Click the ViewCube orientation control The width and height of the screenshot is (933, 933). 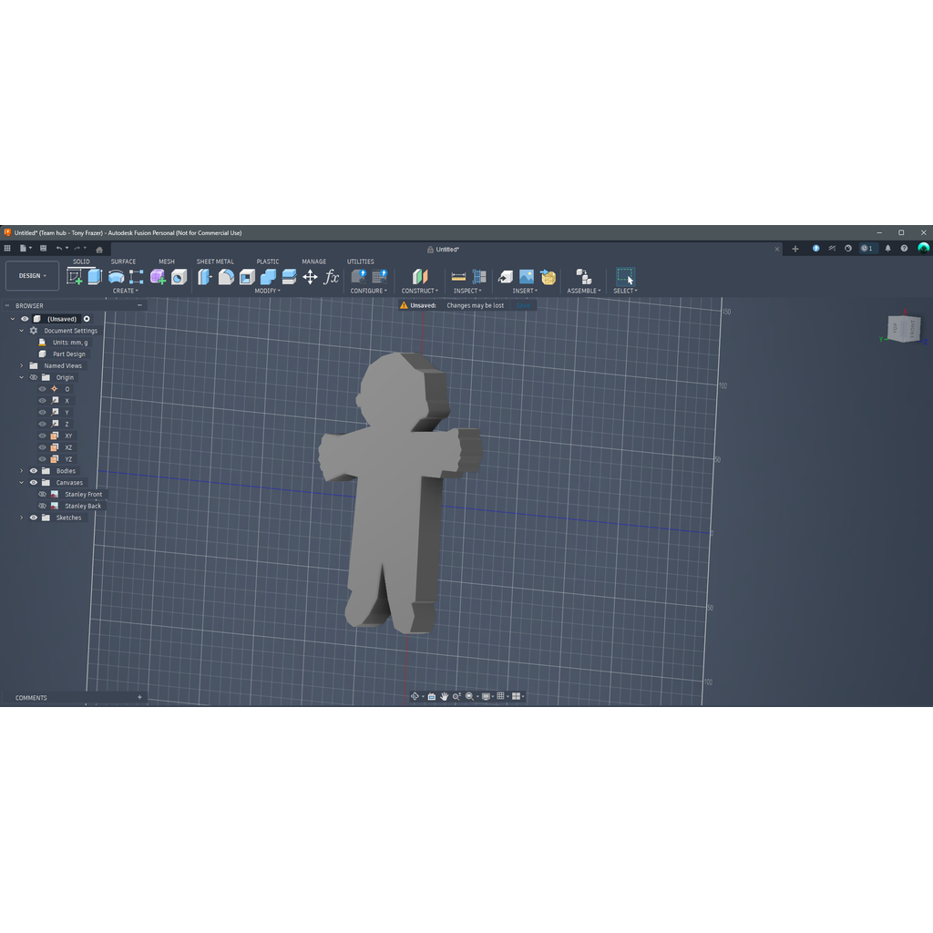(x=904, y=328)
